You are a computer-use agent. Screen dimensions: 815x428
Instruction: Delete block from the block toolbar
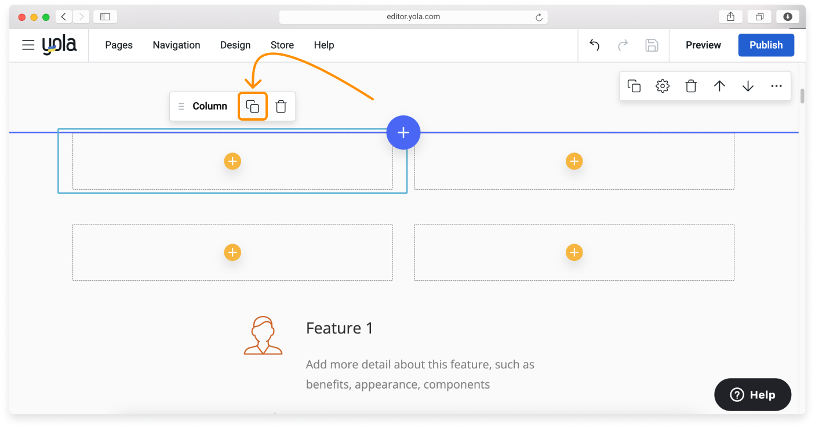[691, 86]
